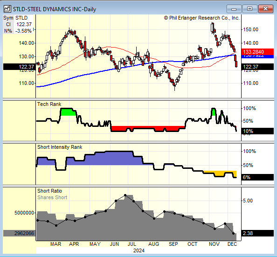Click the green Tech Rank region in April

[68, 112]
